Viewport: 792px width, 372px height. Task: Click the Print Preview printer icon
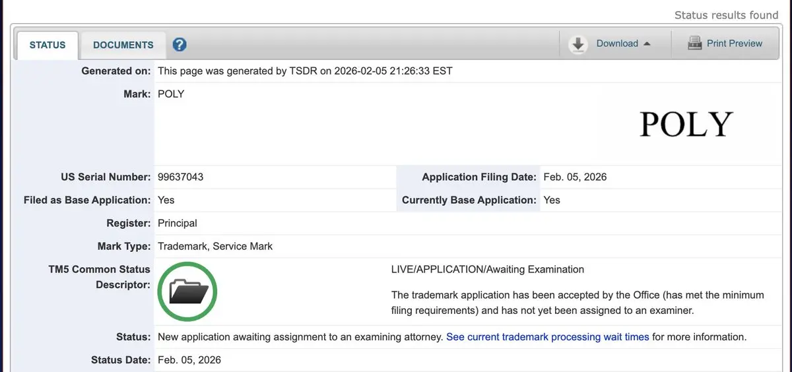[694, 44]
